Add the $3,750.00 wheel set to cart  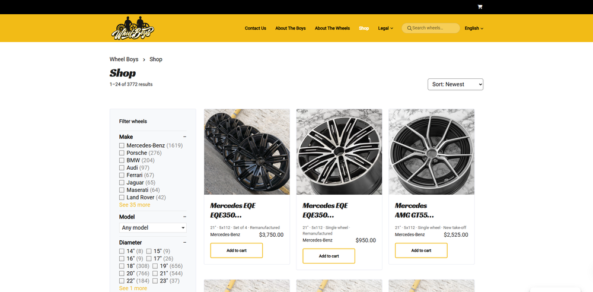(x=237, y=250)
